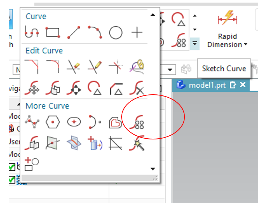Click the popup resize grip corner

155,178
